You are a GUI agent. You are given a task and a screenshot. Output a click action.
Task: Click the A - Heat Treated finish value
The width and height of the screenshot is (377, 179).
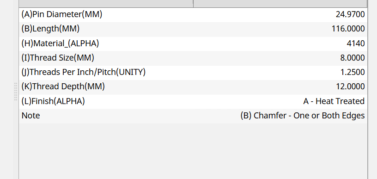pyautogui.click(x=334, y=101)
